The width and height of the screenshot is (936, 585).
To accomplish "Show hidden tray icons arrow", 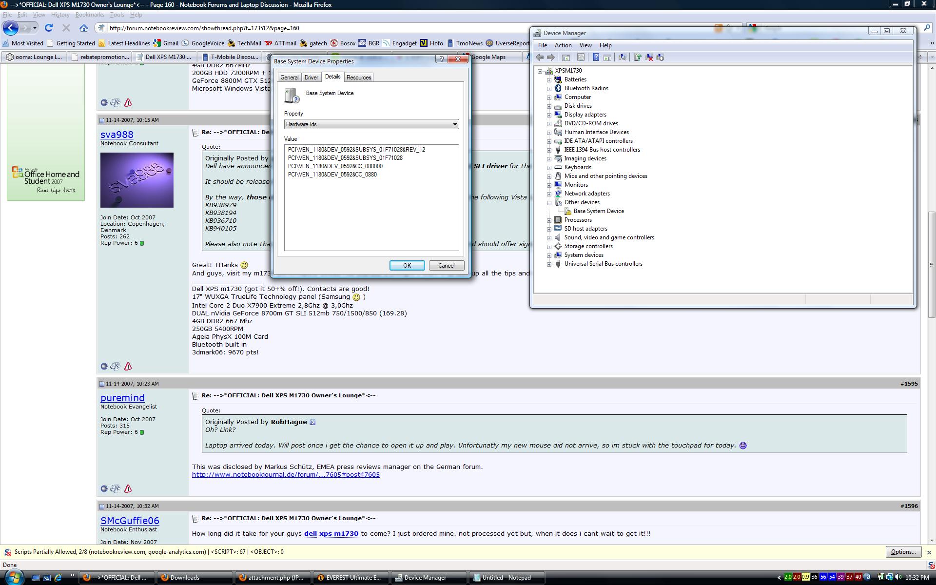I will click(x=779, y=578).
